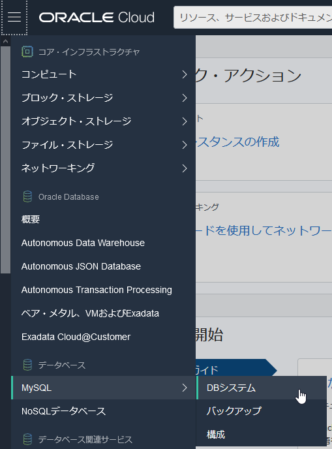This screenshot has width=332, height=449.
Task: Click the Oracle Database section header text
Action: [68, 197]
